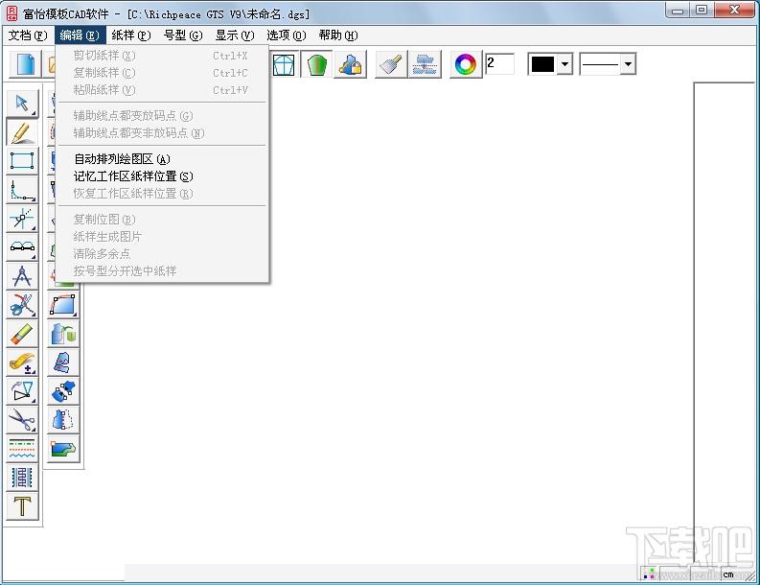Select the measuring tape plus-minus tool
The width and height of the screenshot is (760, 585).
[x=22, y=362]
